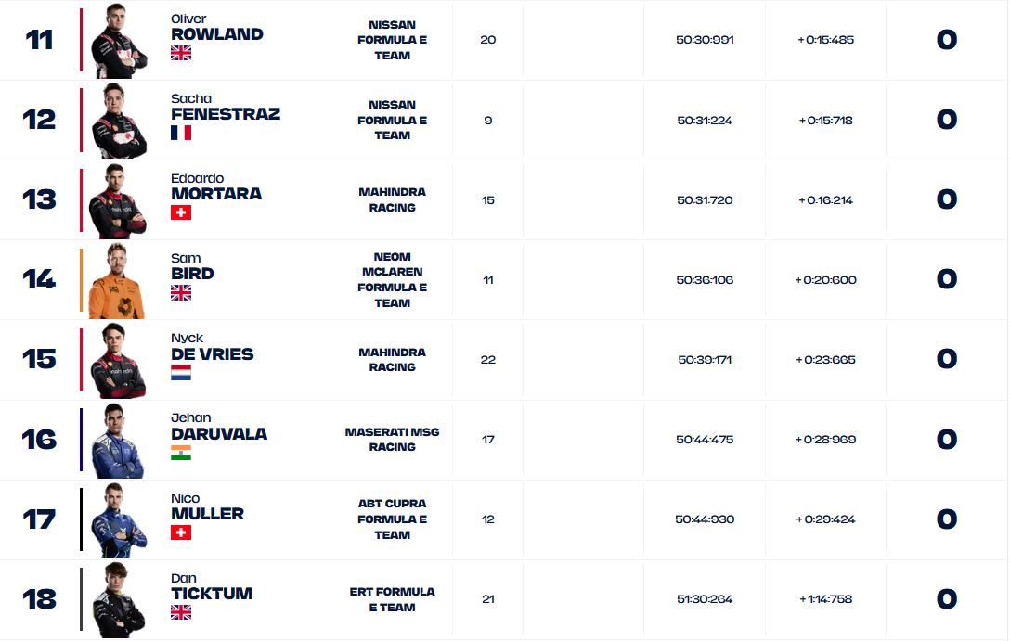The width and height of the screenshot is (1010, 641).
Task: Open ABT Cupra Formula E Team link
Action: pyautogui.click(x=392, y=519)
